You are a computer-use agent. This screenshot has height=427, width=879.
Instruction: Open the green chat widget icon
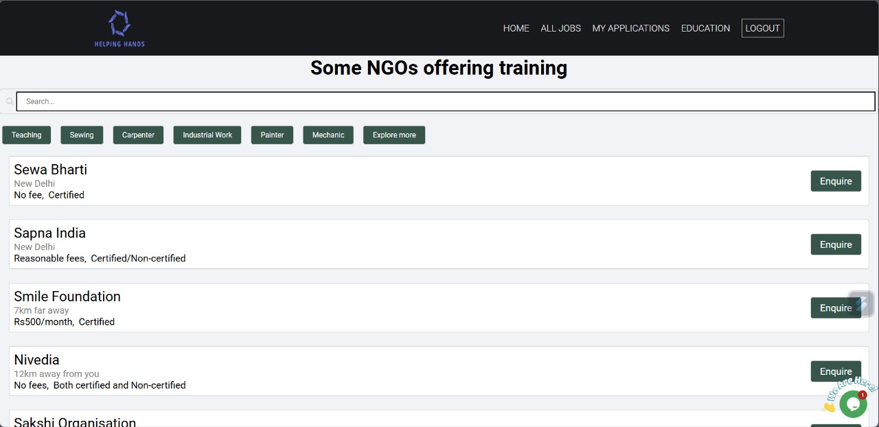click(x=853, y=404)
